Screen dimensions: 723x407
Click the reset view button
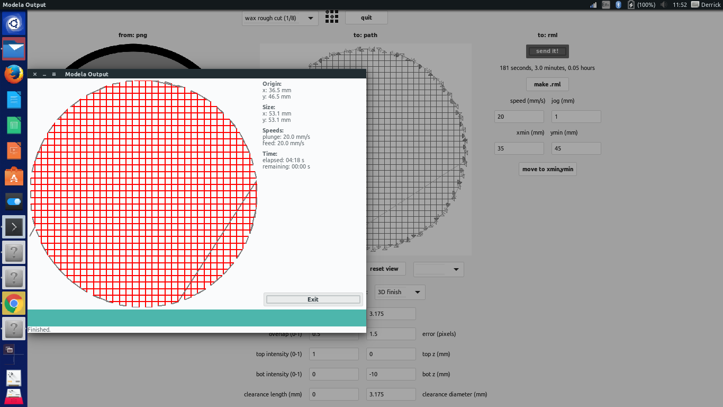(x=384, y=269)
